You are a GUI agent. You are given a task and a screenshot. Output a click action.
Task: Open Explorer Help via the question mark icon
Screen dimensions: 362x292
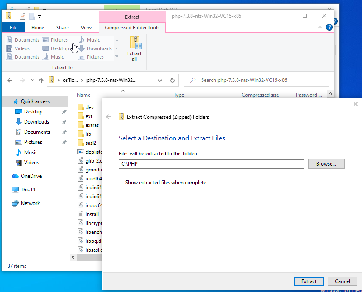click(329, 27)
